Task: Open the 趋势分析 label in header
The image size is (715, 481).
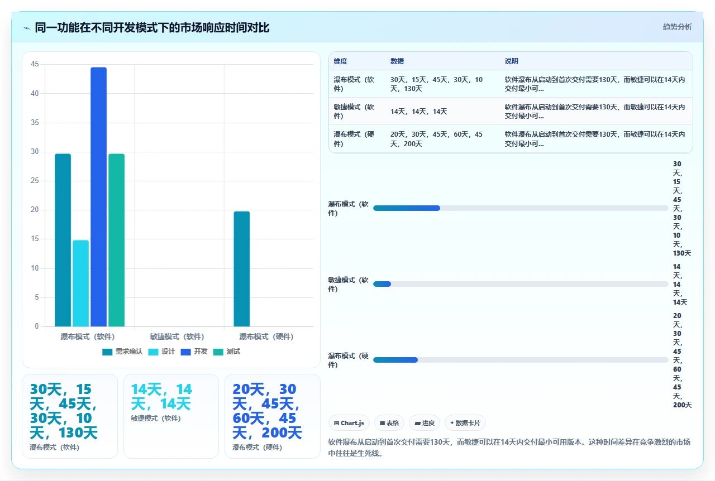Action: [677, 27]
